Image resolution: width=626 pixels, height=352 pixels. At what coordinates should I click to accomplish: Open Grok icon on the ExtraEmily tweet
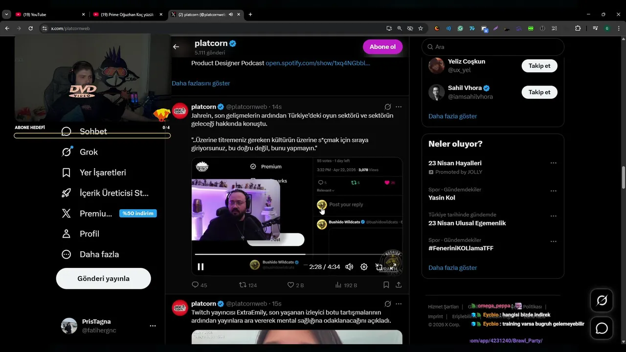pyautogui.click(x=388, y=304)
